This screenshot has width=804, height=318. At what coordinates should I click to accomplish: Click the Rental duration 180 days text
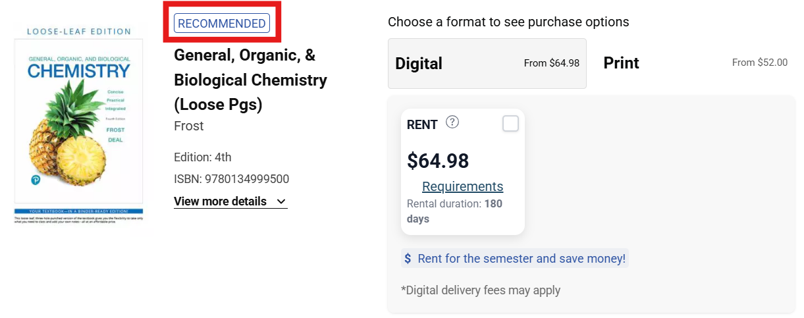pos(454,211)
